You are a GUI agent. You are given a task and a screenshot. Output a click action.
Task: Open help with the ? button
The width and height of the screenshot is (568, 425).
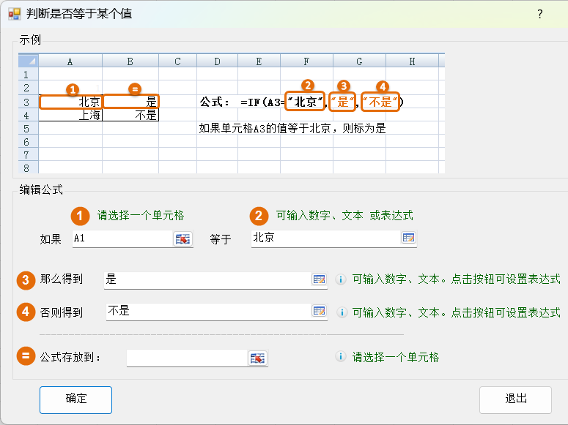(x=540, y=14)
